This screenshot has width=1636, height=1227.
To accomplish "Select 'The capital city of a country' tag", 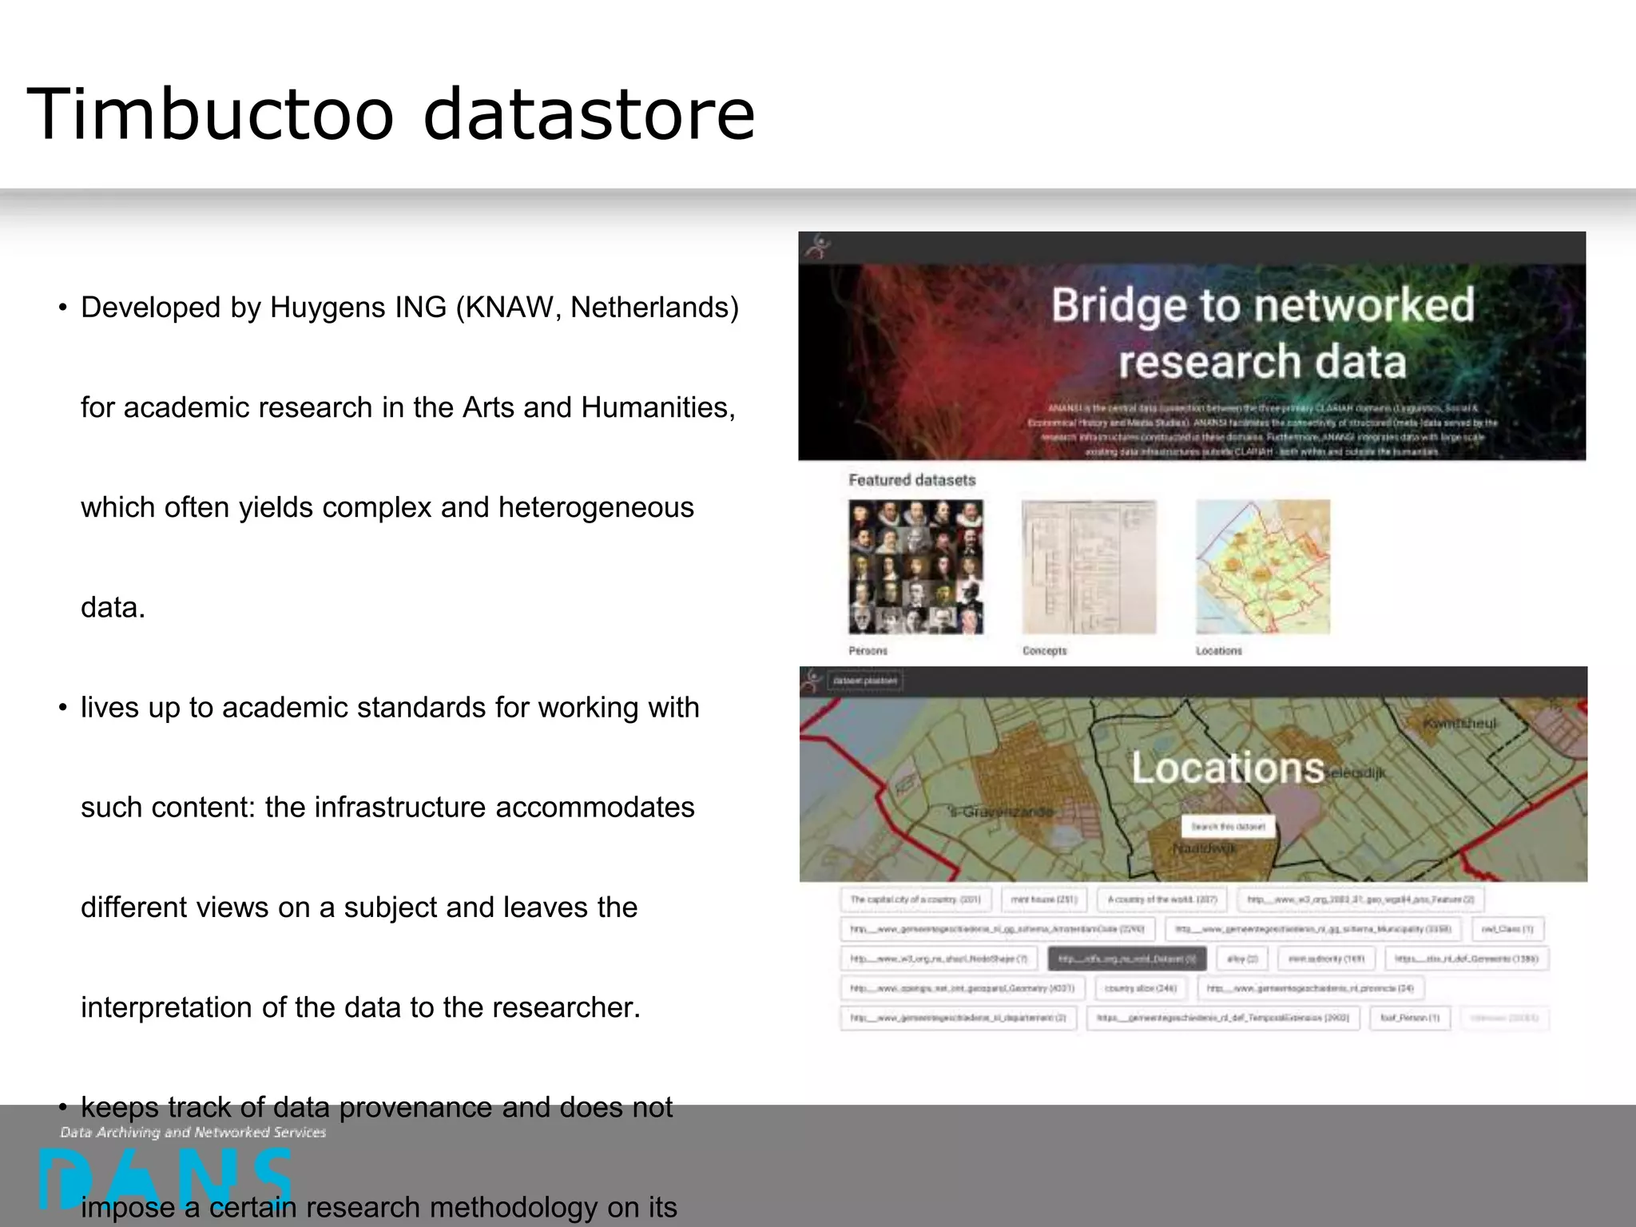I will (x=915, y=899).
